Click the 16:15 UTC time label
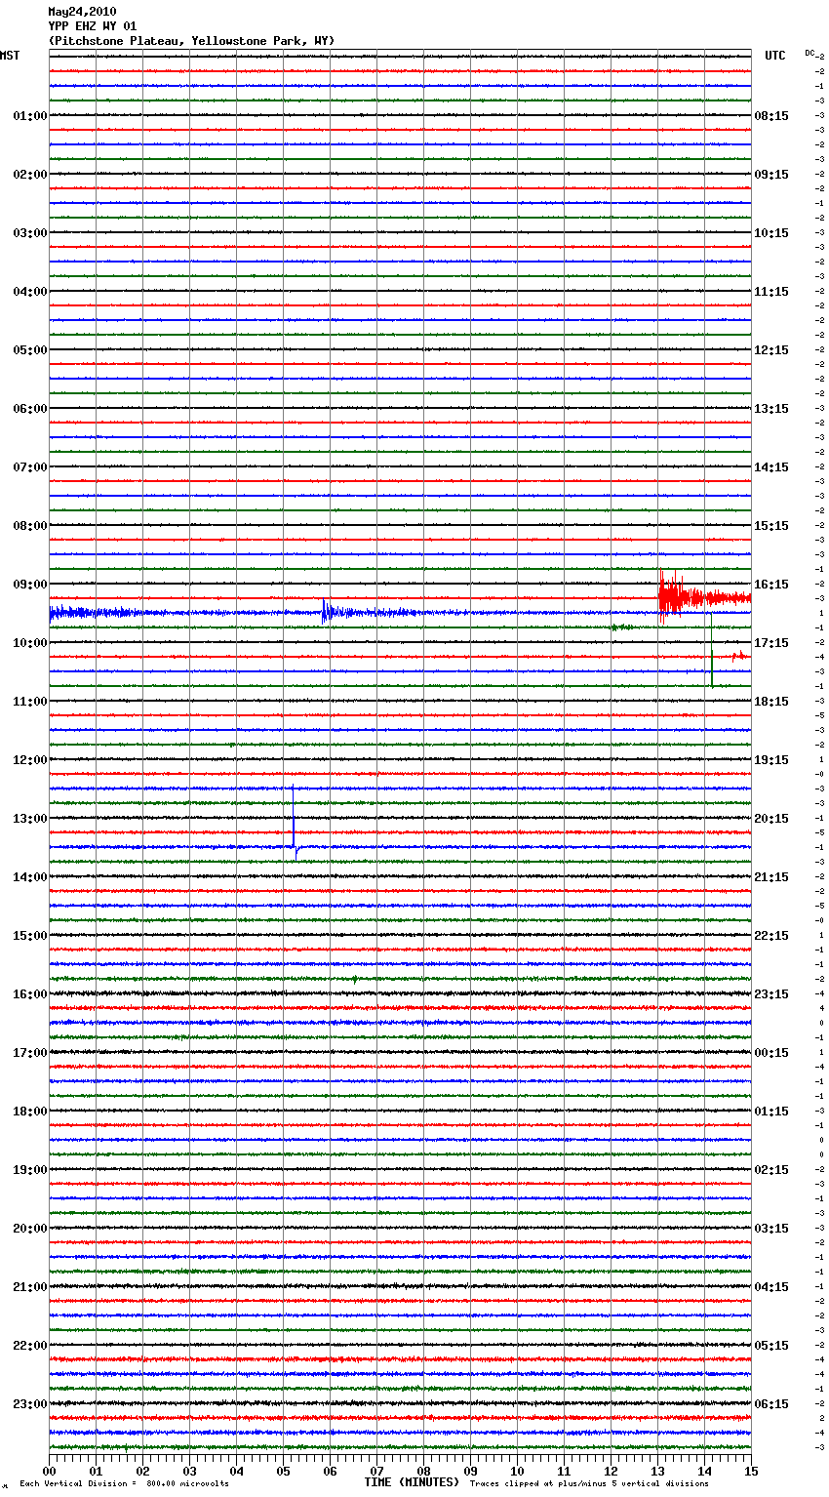This screenshot has width=829, height=1497. point(771,585)
